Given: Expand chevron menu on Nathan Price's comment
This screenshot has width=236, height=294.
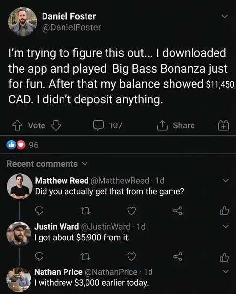Looking at the screenshot, I should (x=226, y=271).
